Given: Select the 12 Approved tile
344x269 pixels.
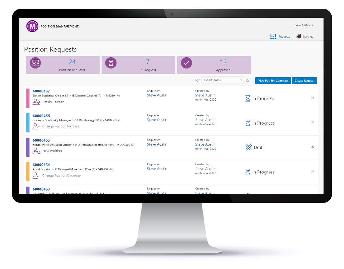Looking at the screenshot, I should pos(214,65).
